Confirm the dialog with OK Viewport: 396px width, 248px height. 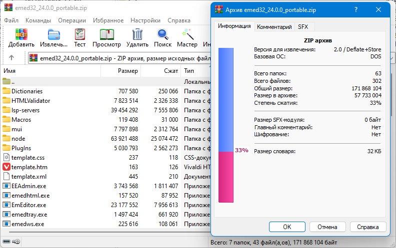click(x=287, y=227)
